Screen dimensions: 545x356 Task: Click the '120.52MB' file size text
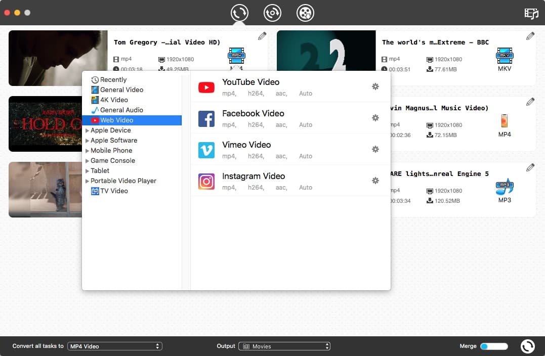(x=447, y=201)
